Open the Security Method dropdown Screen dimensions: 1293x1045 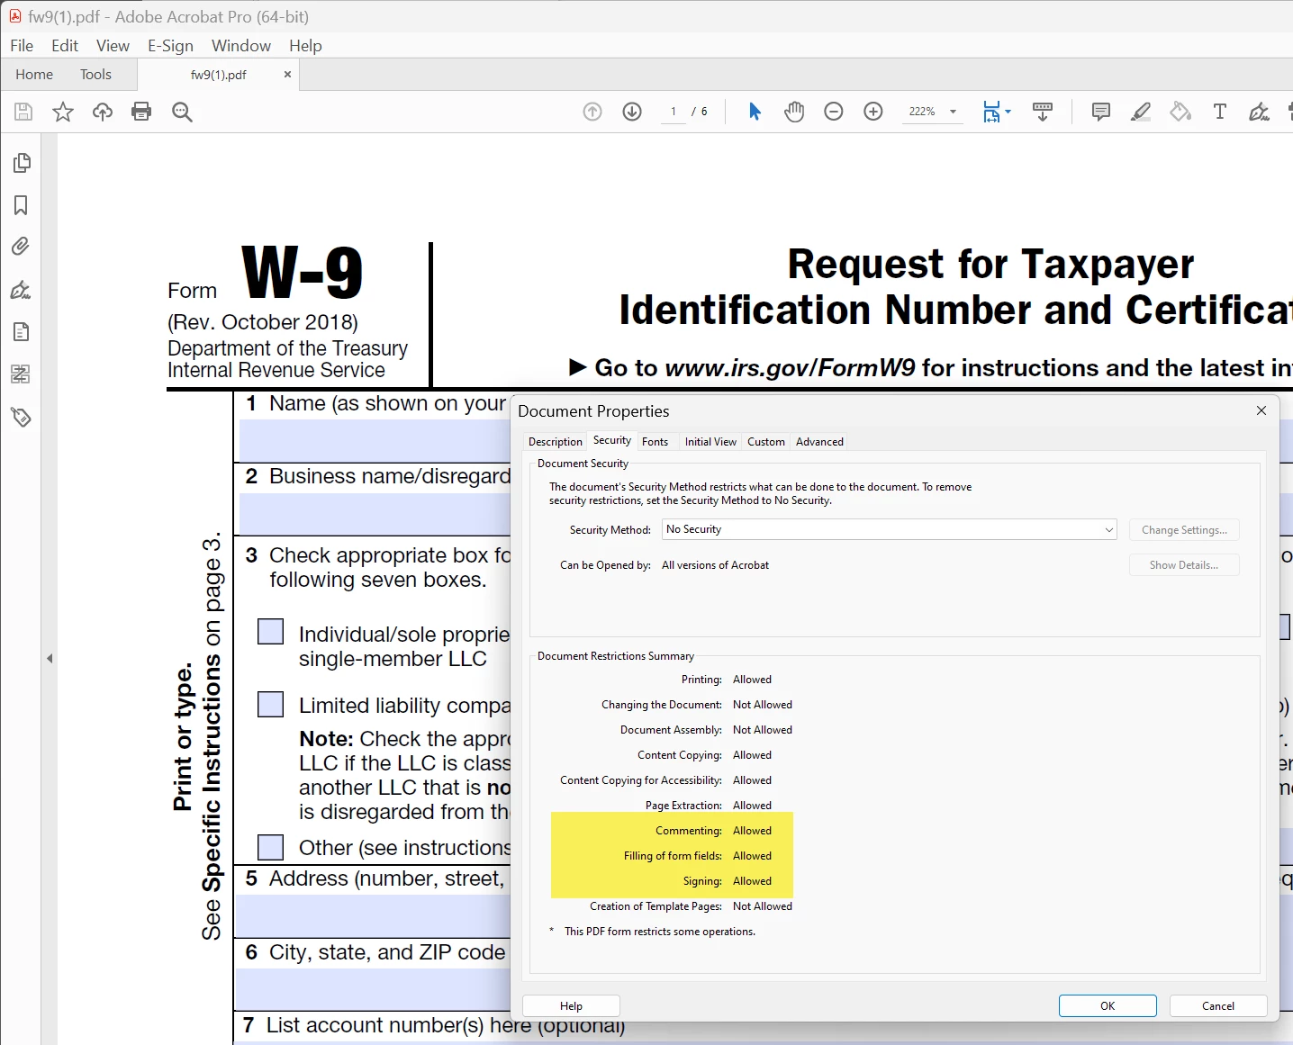pyautogui.click(x=890, y=529)
